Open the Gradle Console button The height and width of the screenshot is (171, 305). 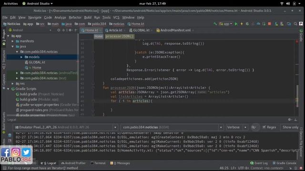point(285,163)
